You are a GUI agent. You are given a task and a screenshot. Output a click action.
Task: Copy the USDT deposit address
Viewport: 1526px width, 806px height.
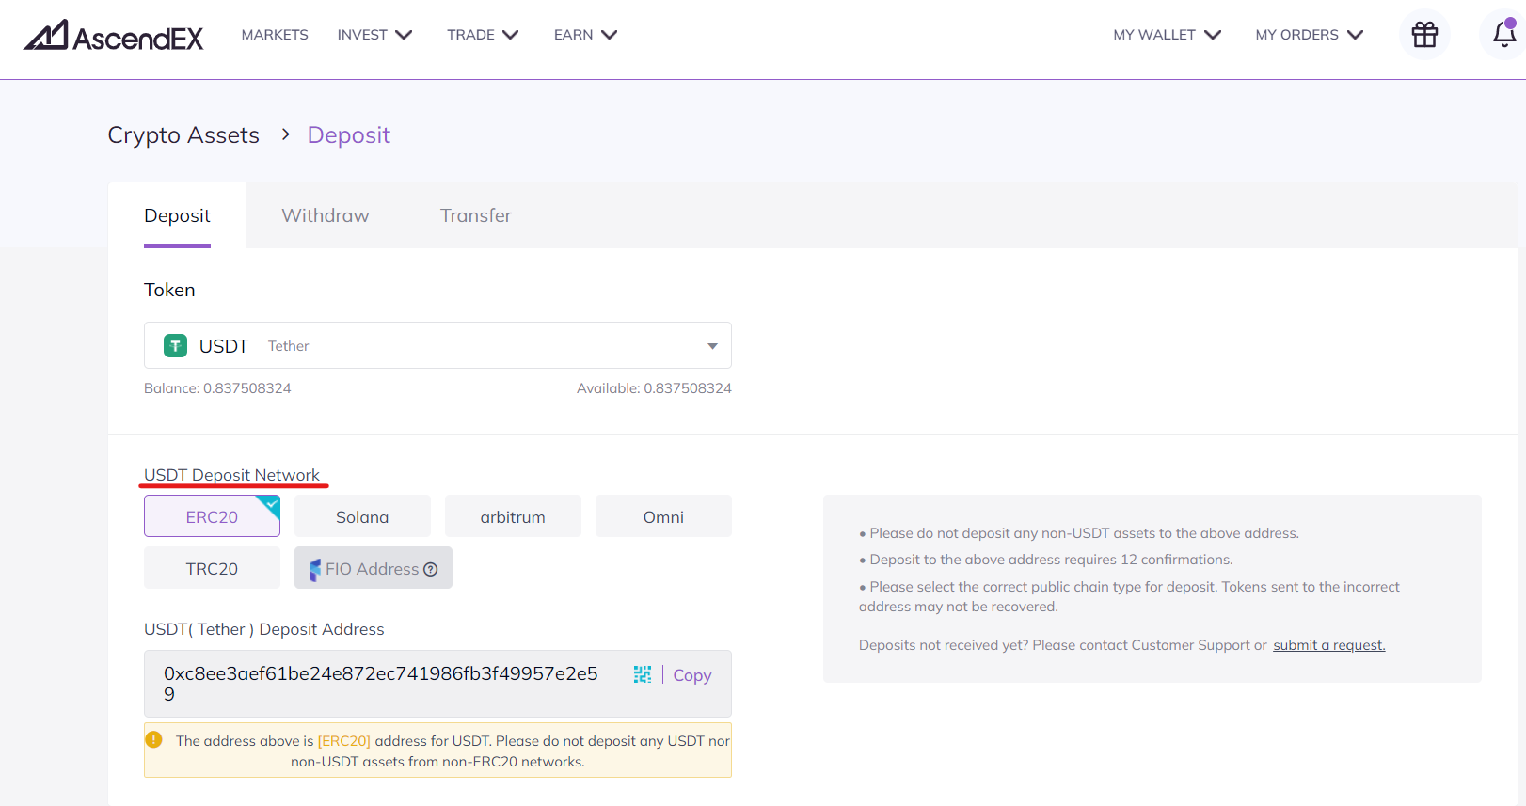click(691, 675)
